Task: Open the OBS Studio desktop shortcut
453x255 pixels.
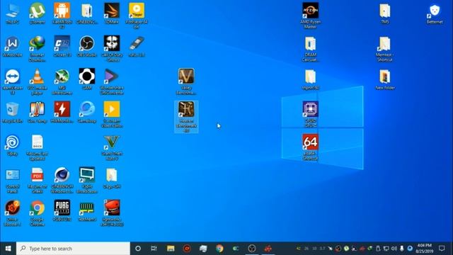Action: coord(87,46)
